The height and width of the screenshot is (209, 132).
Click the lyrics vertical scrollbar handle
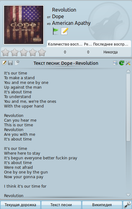click(x=128, y=107)
